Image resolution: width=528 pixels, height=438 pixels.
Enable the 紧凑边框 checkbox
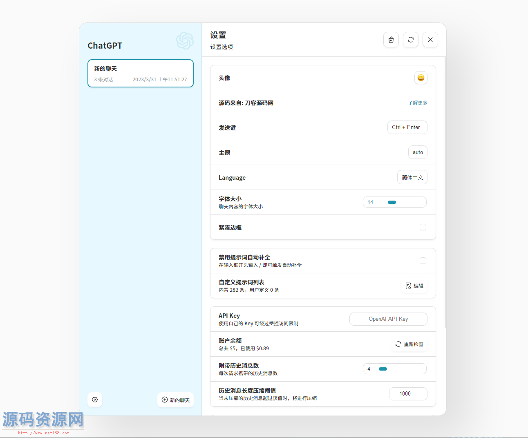(423, 227)
